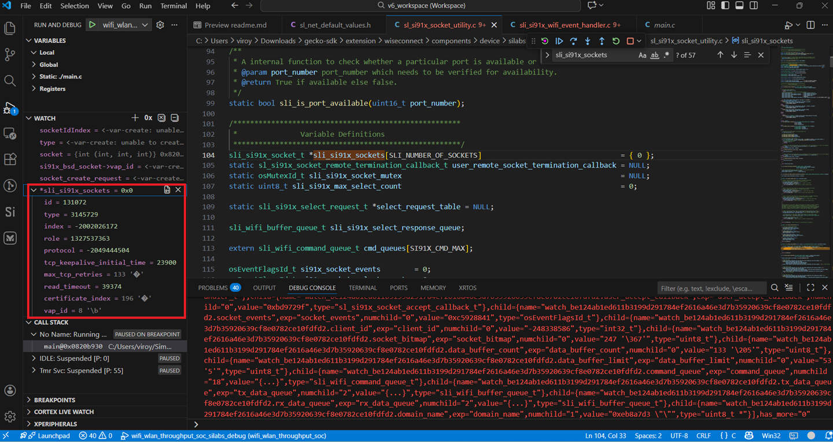Image resolution: width=833 pixels, height=442 pixels.
Task: Toggle Match Case in the find box
Action: pyautogui.click(x=642, y=55)
